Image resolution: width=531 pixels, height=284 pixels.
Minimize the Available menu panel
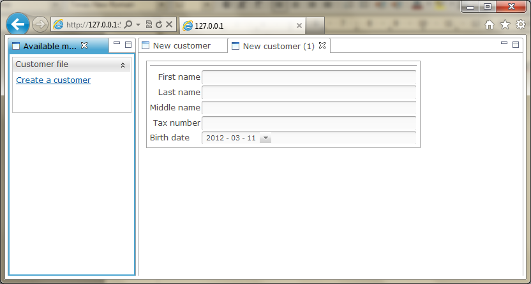click(117, 43)
